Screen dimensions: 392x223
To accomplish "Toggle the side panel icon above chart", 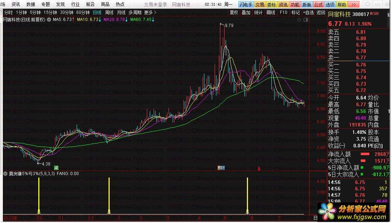I will (306, 20).
